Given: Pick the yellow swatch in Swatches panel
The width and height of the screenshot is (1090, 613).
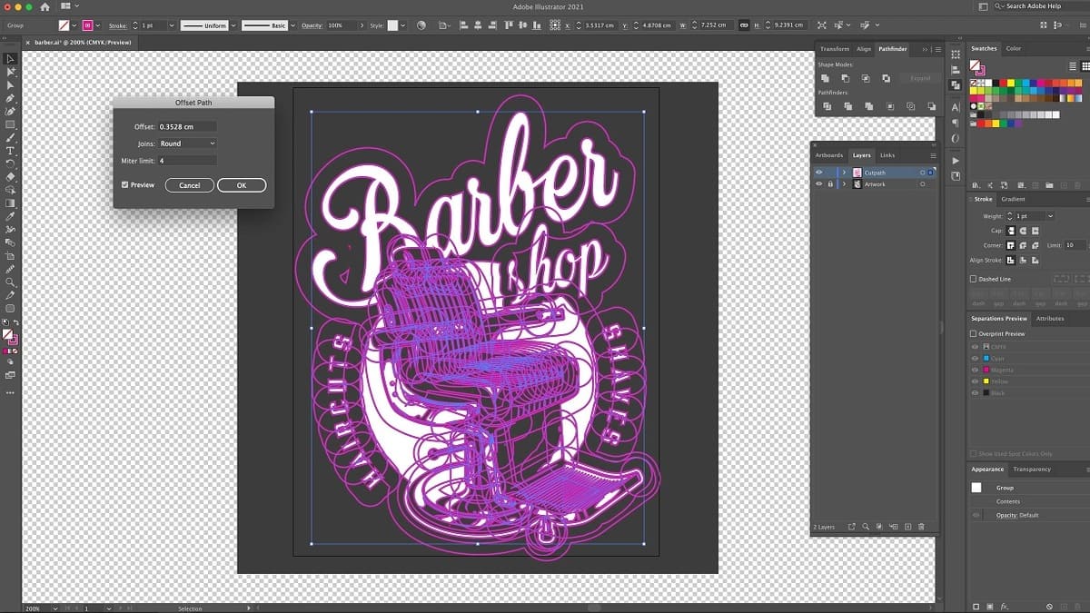Looking at the screenshot, I should [x=1011, y=83].
